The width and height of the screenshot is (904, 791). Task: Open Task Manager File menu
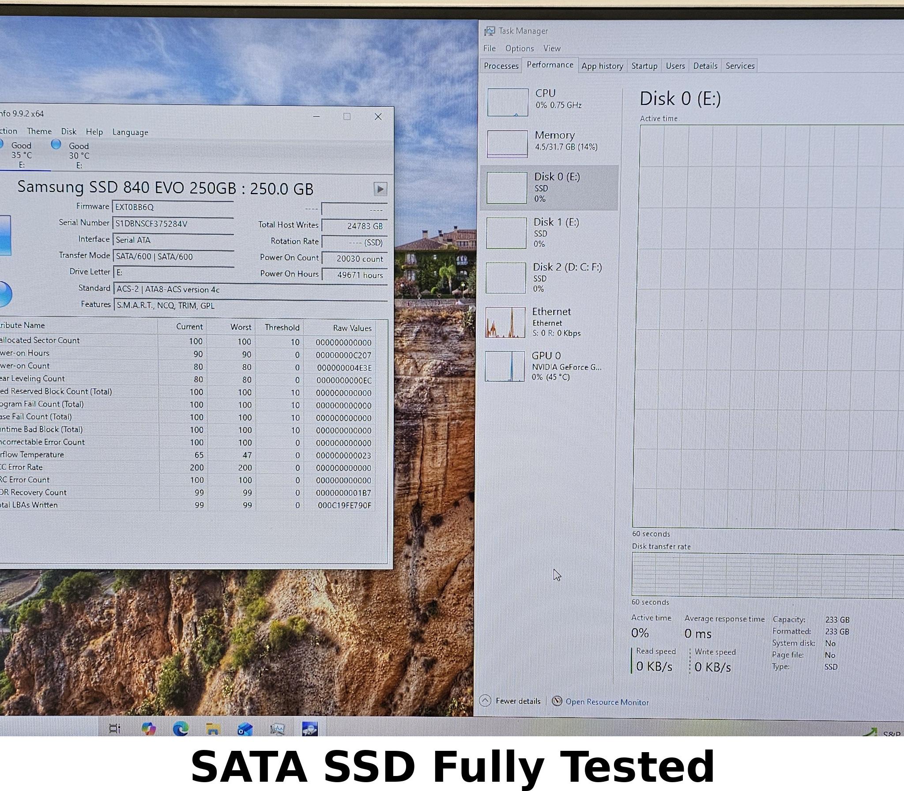point(490,48)
